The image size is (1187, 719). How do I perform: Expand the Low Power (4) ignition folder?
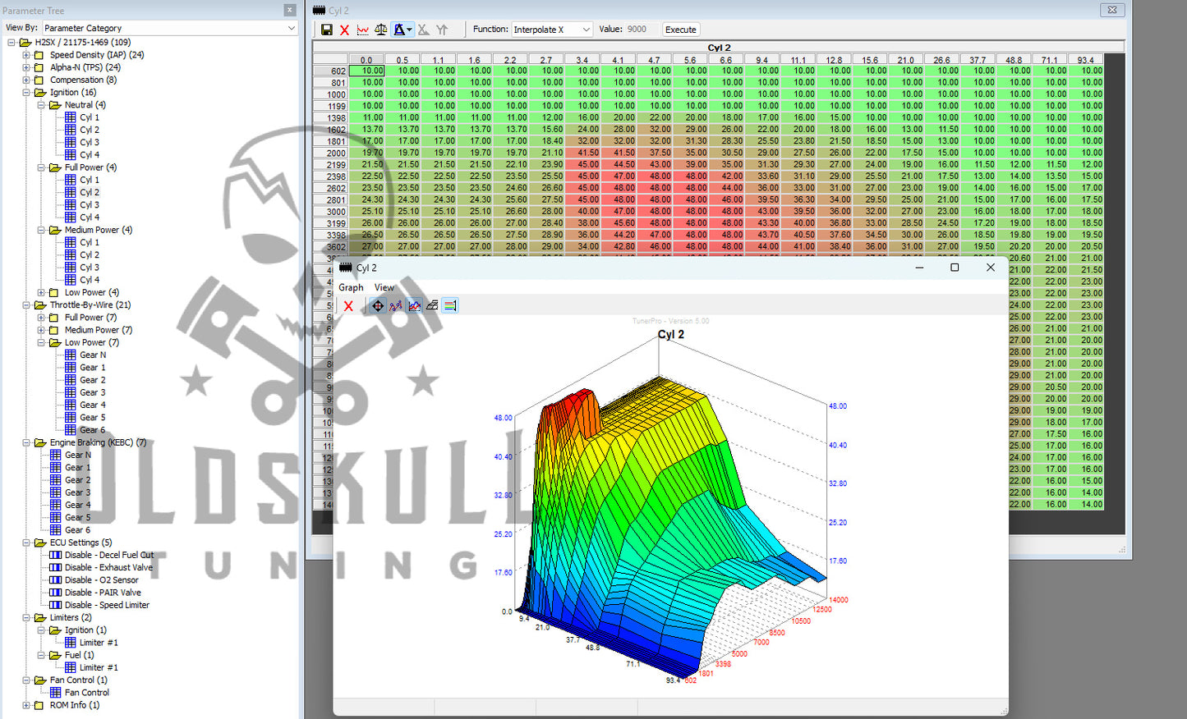(x=41, y=292)
